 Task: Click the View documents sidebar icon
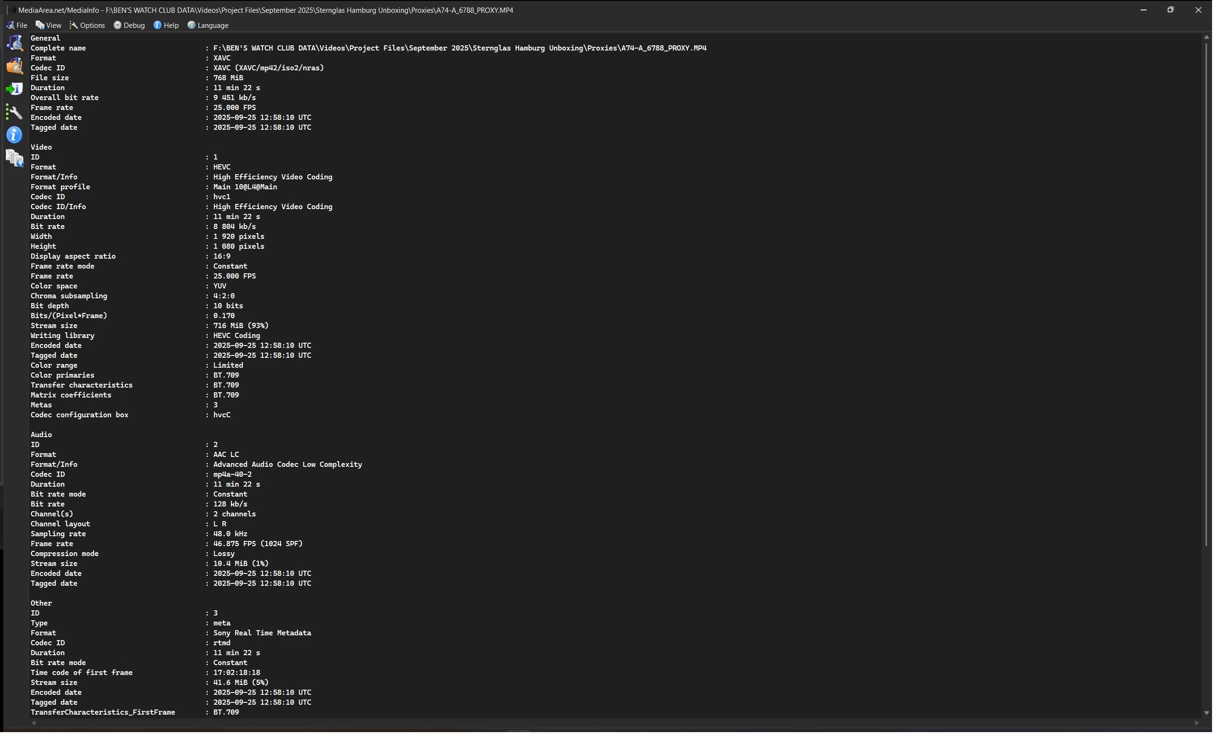15,159
